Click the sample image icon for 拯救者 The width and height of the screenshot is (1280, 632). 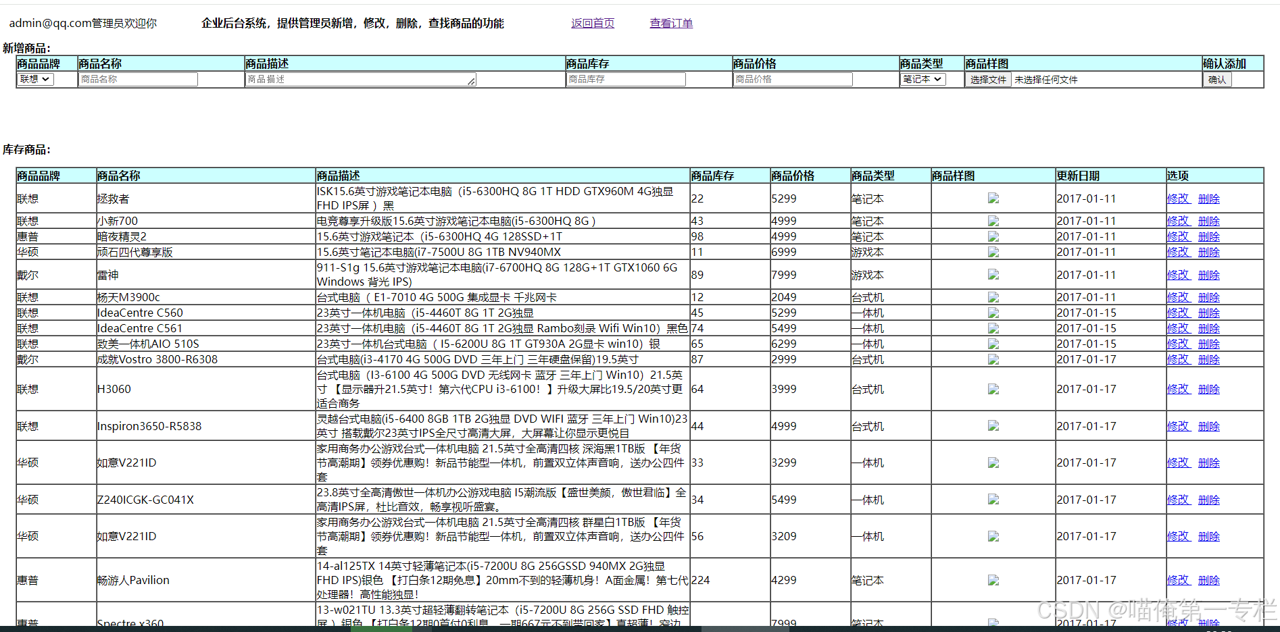[993, 199]
